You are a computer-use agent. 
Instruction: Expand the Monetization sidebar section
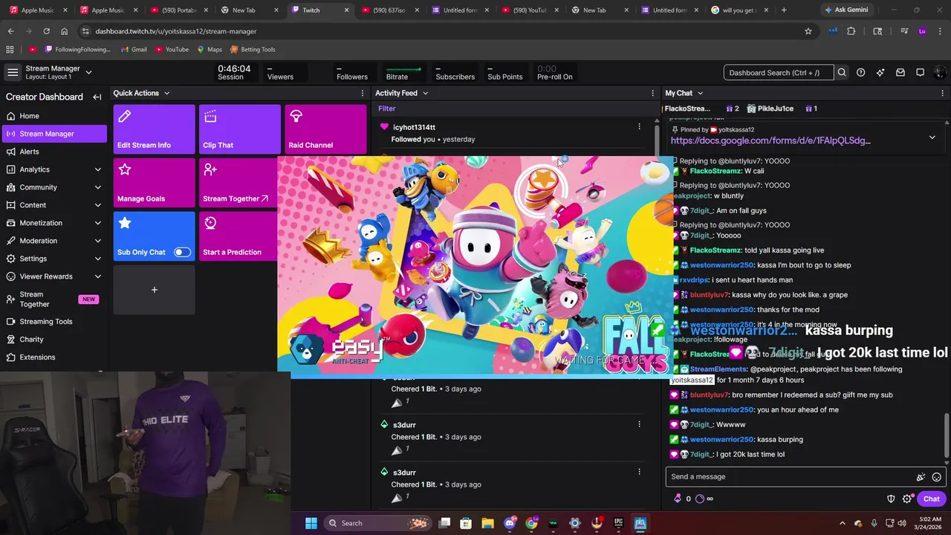point(97,223)
